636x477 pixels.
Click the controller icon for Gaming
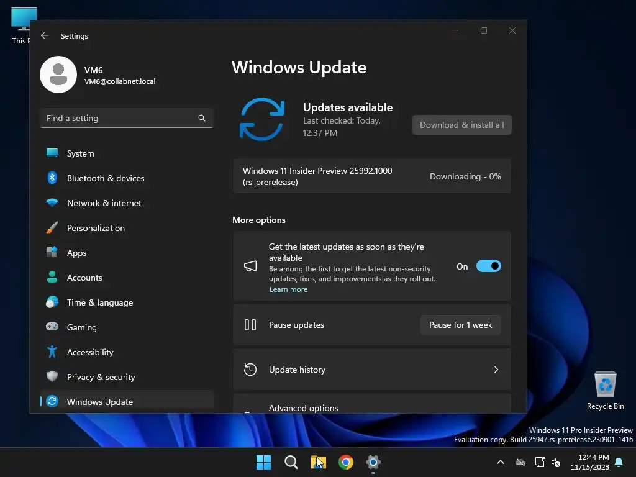tap(52, 327)
